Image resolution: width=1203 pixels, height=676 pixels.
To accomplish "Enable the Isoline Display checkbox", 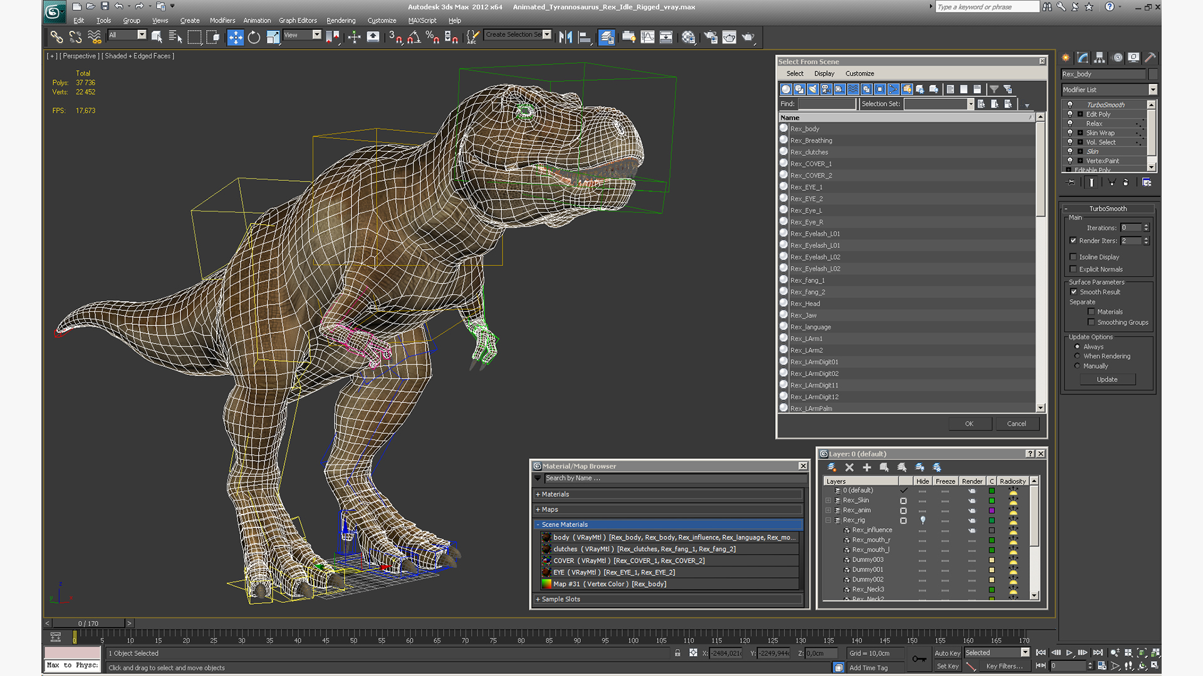I will (x=1073, y=257).
